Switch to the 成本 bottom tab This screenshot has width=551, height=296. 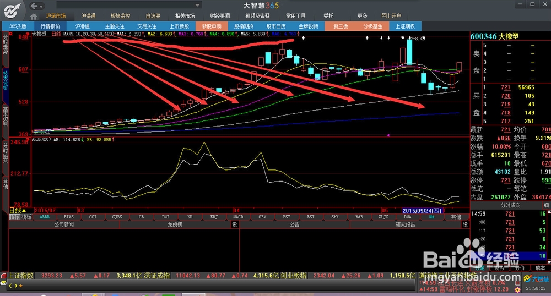click(540, 268)
